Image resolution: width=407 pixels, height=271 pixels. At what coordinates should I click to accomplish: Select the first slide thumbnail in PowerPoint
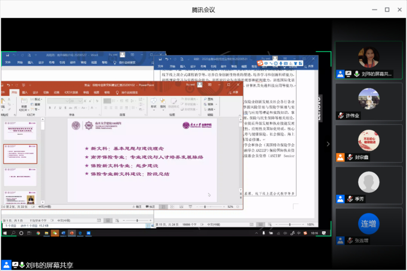click(20, 130)
